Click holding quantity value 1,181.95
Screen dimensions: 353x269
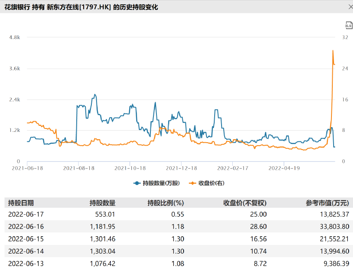point(103,226)
